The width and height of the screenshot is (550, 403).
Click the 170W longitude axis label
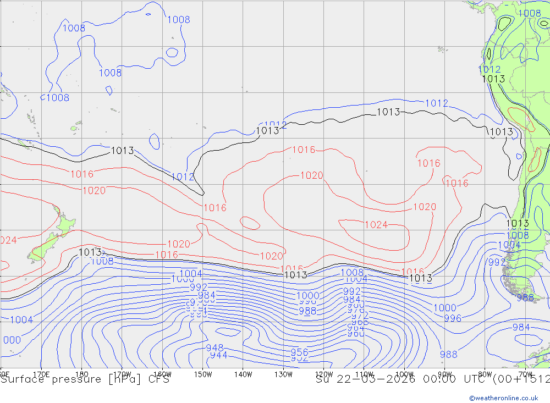(122, 374)
